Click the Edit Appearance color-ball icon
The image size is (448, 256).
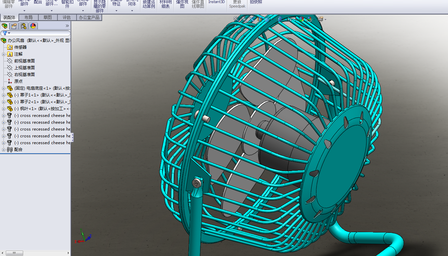301,19
